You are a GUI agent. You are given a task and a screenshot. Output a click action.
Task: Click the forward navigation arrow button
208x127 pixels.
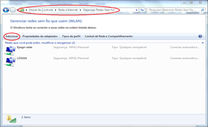point(13,10)
